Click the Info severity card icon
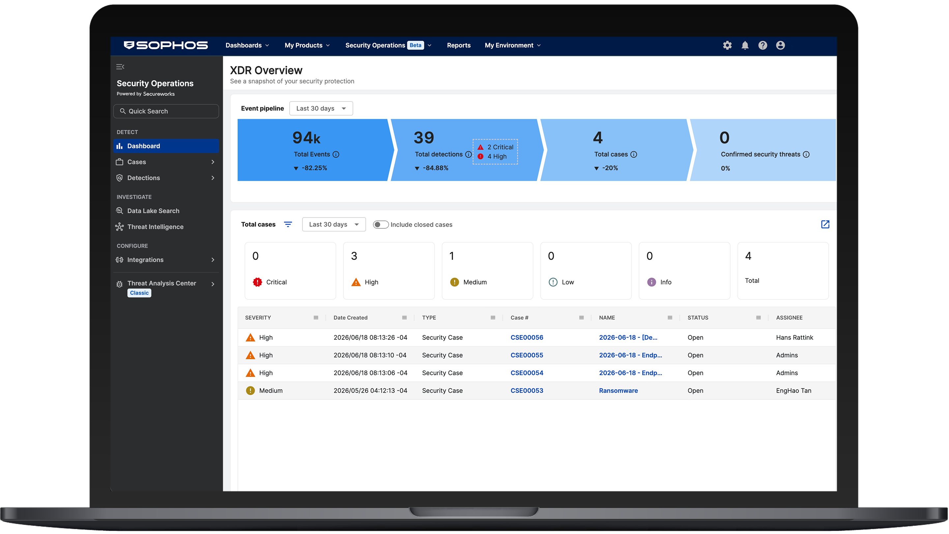The width and height of the screenshot is (949, 534). click(x=651, y=282)
